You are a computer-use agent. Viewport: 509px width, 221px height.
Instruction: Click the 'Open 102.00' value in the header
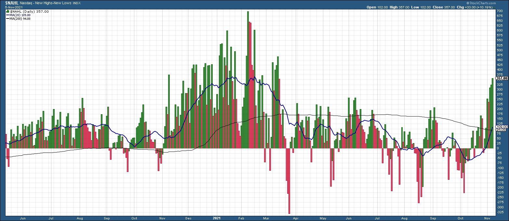click(378, 7)
